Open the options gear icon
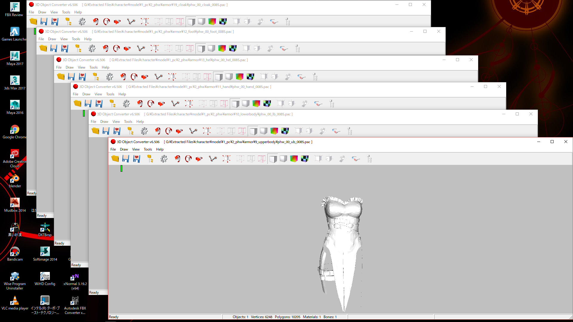This screenshot has width=573, height=322. (164, 159)
